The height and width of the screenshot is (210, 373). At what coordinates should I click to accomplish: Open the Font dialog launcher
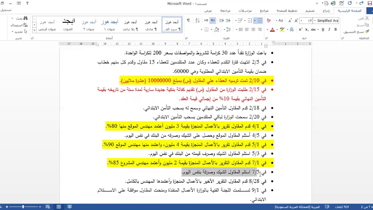(266, 38)
